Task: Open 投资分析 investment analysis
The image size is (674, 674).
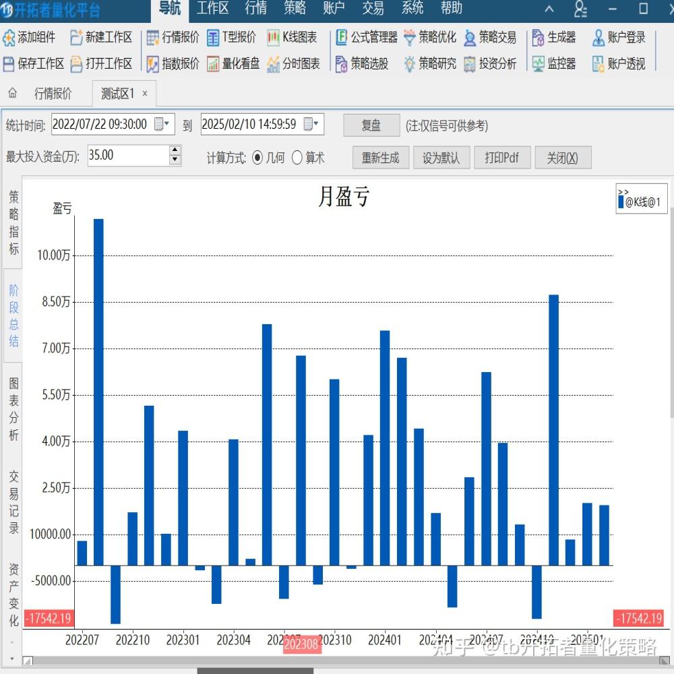Action: click(x=493, y=64)
